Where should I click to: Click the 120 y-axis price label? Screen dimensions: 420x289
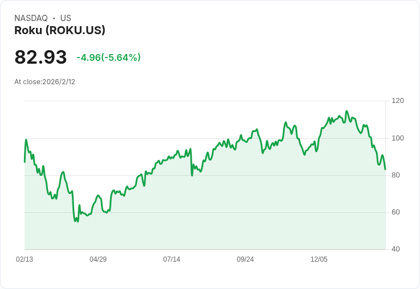coord(398,101)
